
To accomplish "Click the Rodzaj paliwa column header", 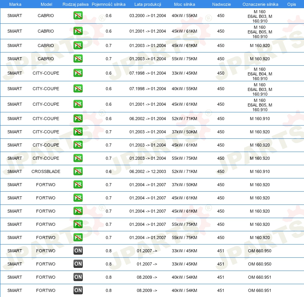I will [75, 4].
